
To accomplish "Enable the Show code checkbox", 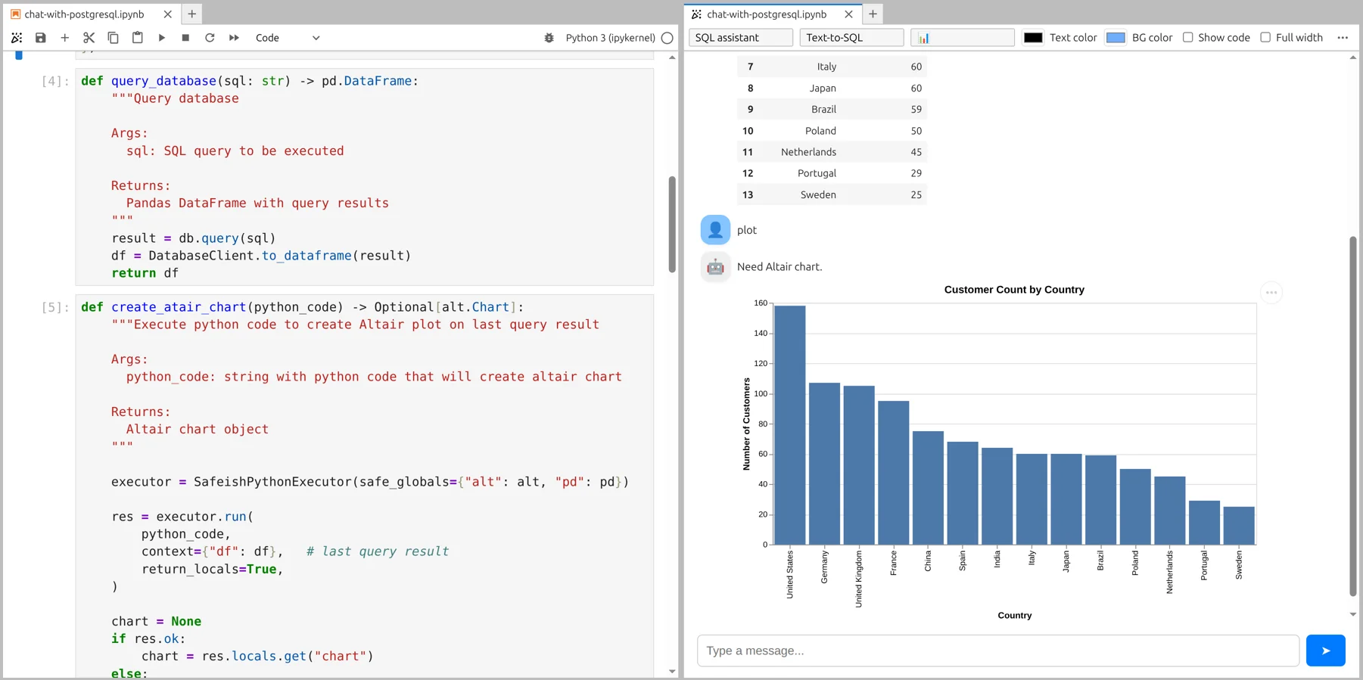I will tap(1187, 38).
